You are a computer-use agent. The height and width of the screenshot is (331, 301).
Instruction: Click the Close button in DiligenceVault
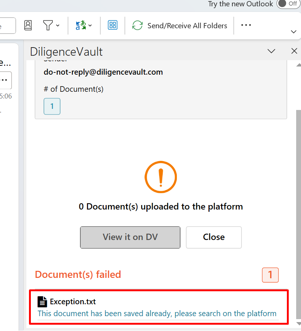pyautogui.click(x=214, y=237)
